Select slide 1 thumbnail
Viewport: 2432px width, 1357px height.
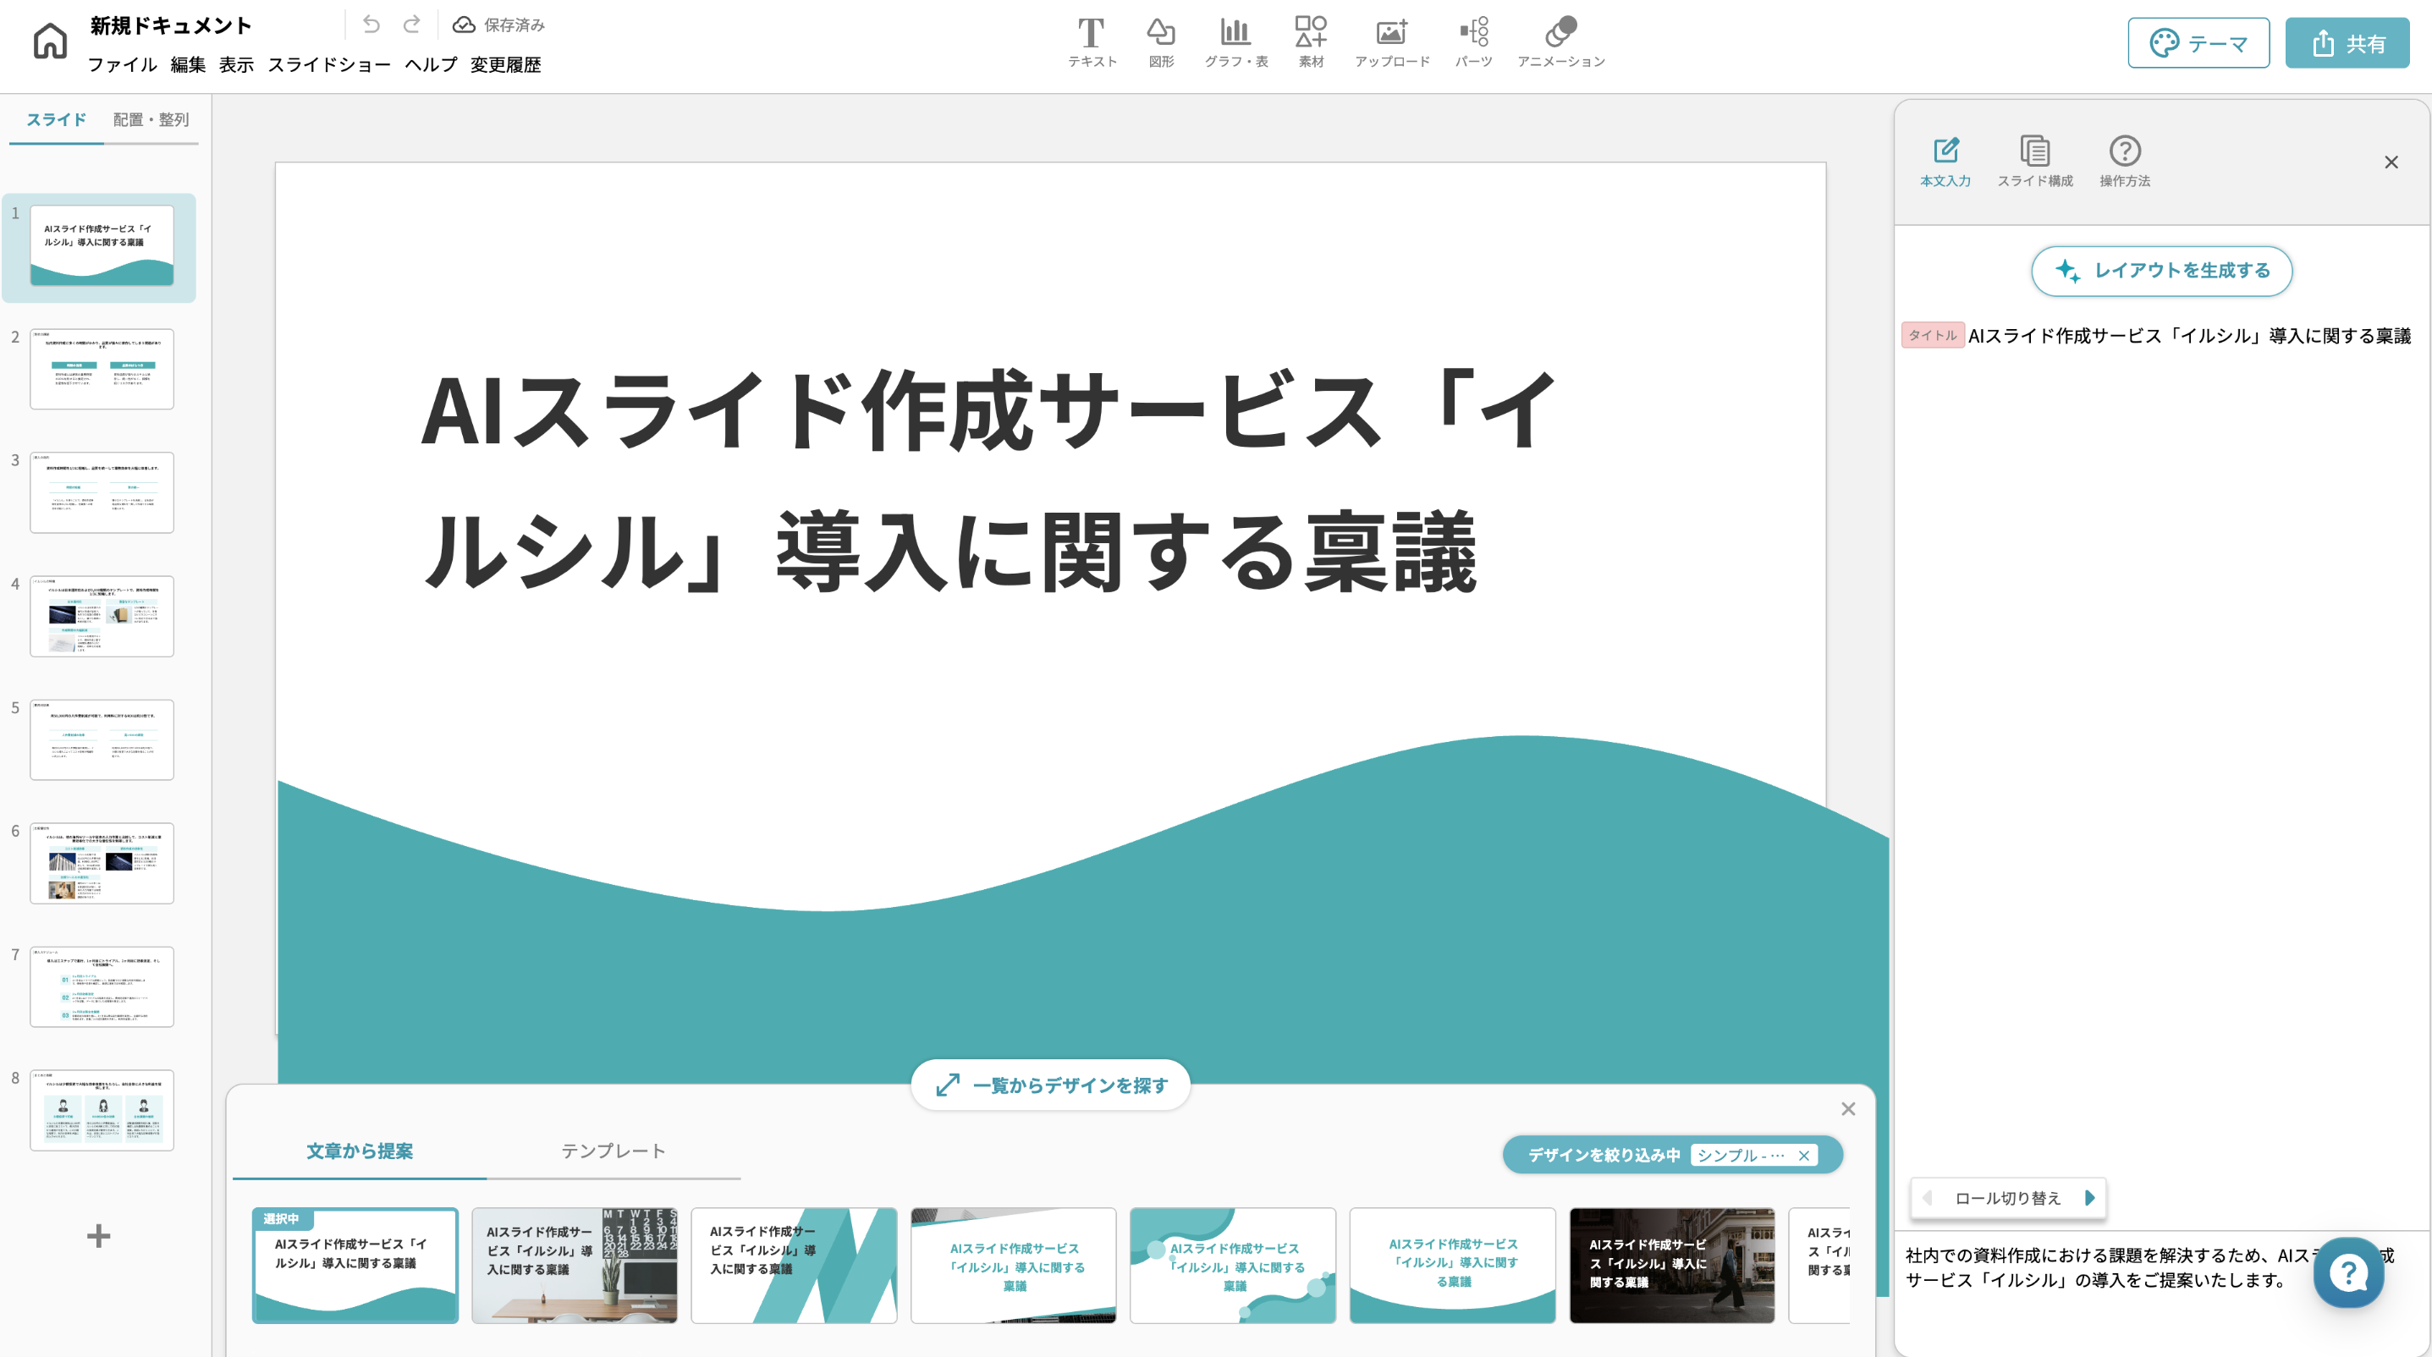(x=102, y=245)
